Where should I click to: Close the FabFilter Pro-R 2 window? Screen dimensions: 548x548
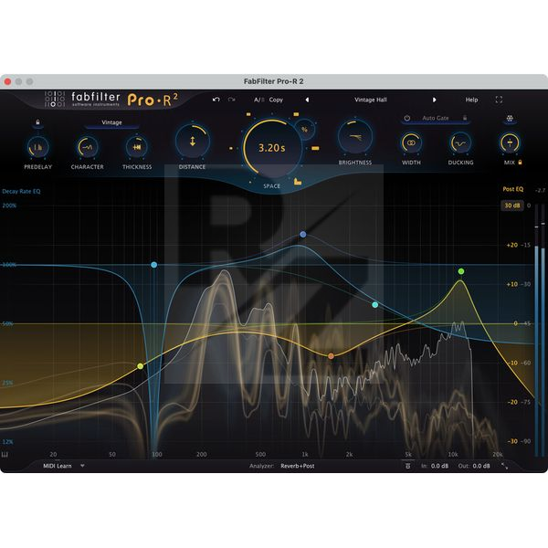click(x=7, y=81)
